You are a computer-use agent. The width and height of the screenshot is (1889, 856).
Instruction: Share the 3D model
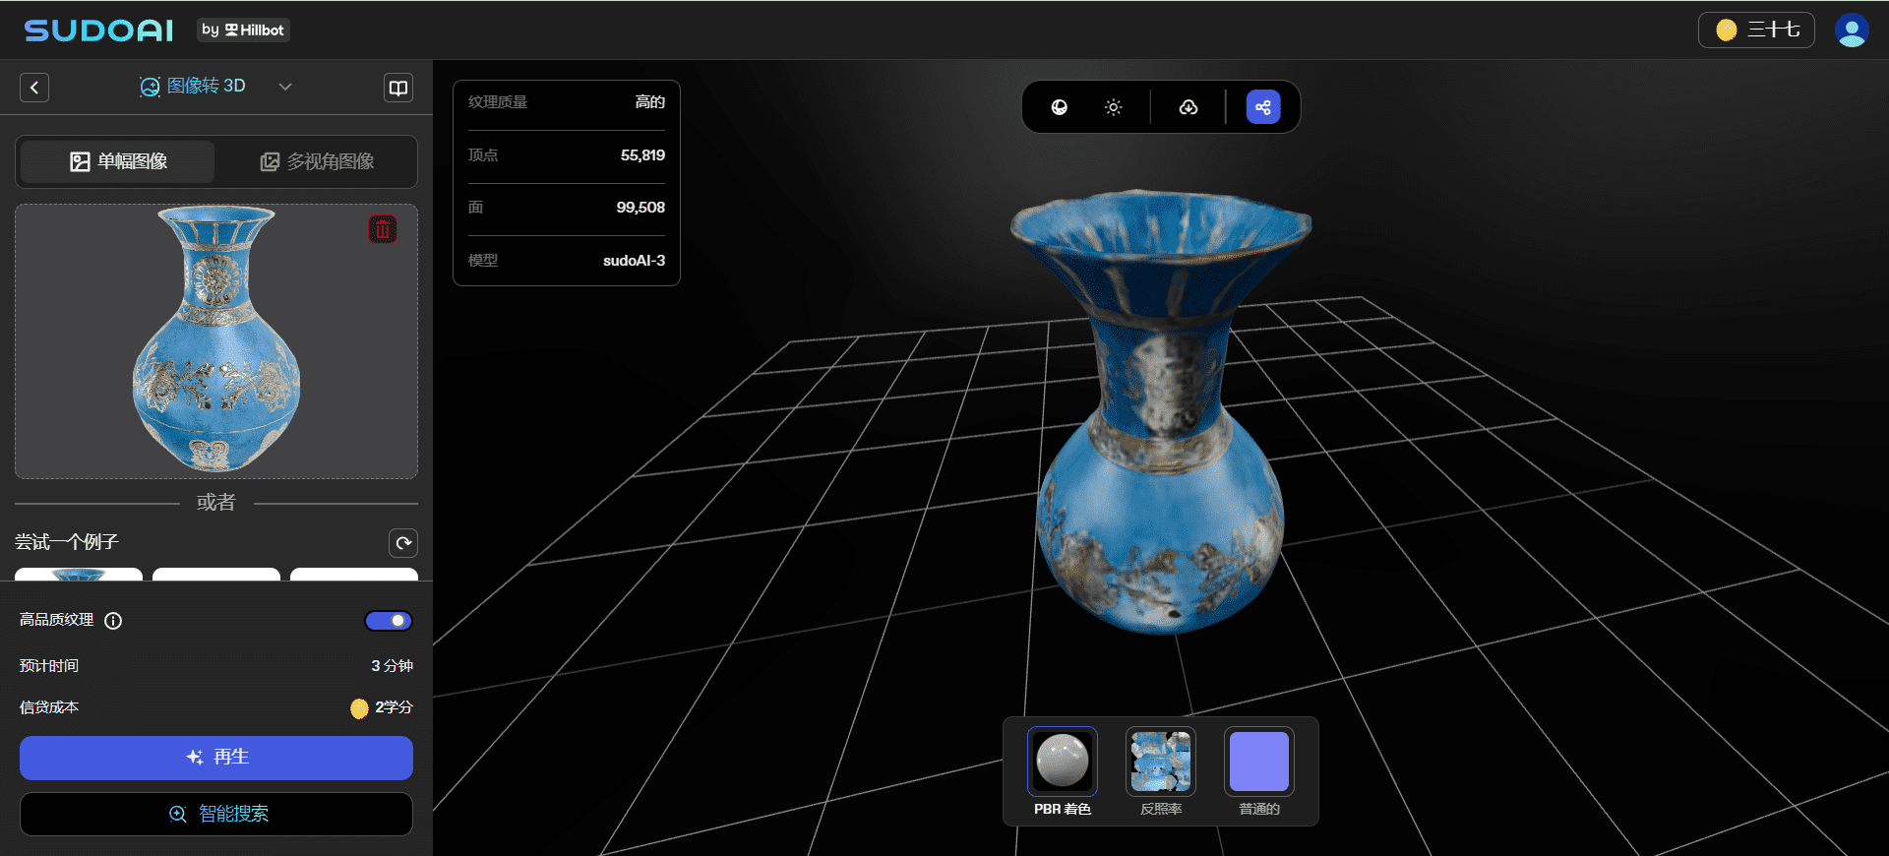1263,107
